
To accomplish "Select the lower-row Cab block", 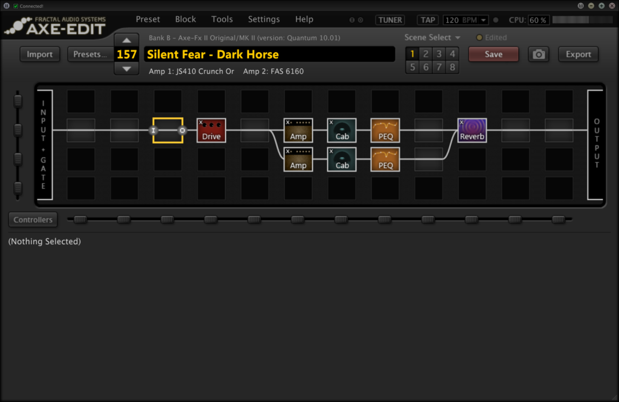I will [x=342, y=159].
